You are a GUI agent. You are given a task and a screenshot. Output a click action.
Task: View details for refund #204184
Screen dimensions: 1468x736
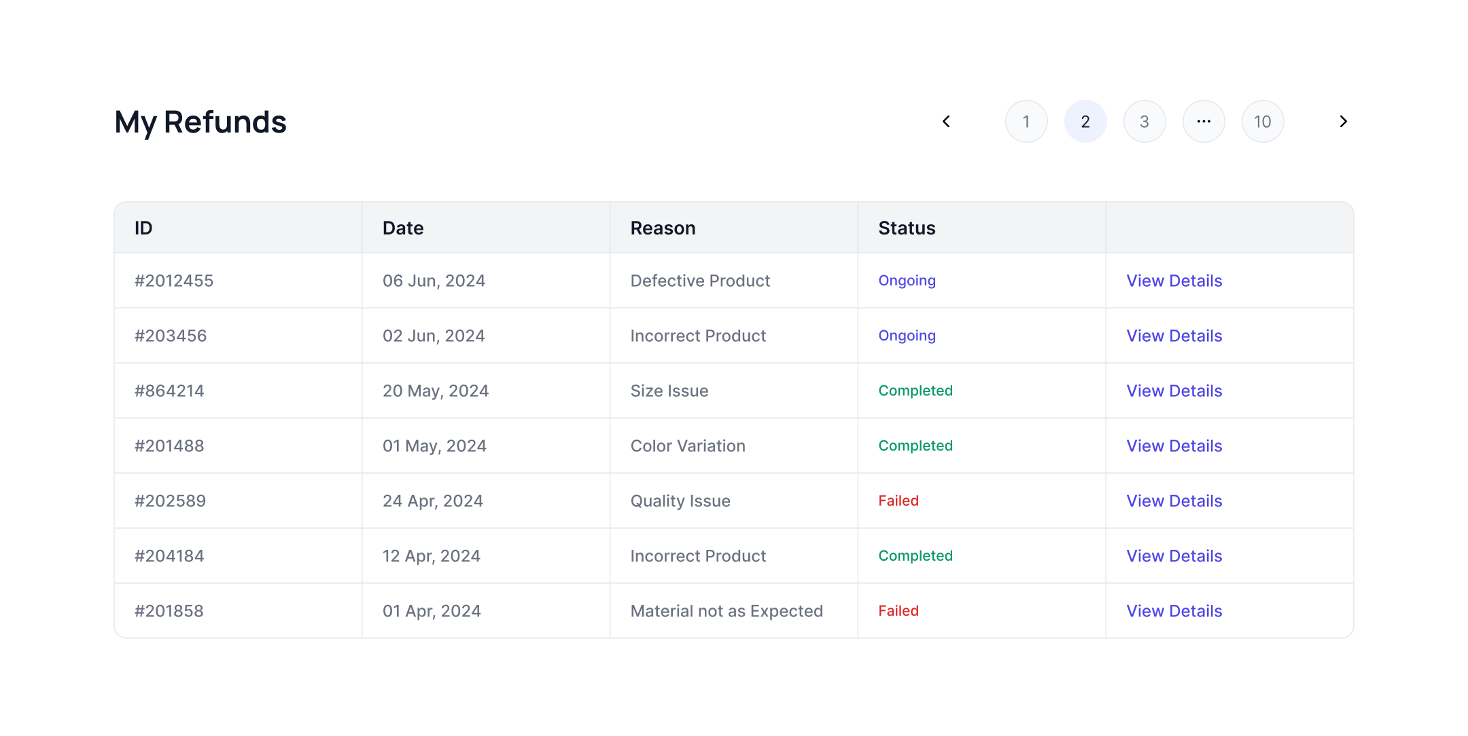click(x=1174, y=556)
